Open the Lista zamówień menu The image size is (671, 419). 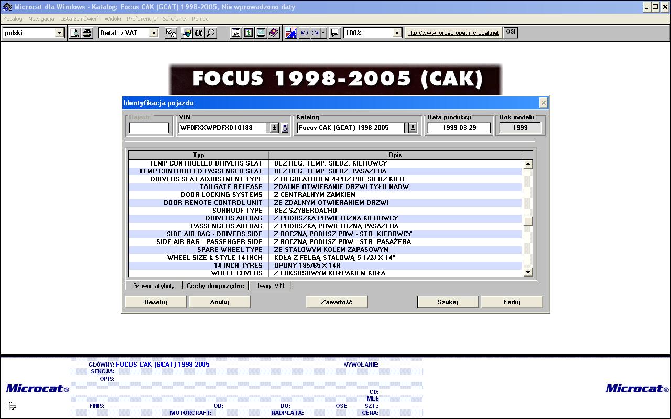(79, 19)
